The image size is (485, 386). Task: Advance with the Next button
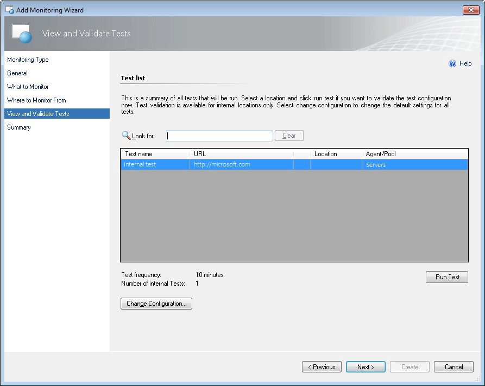tap(365, 366)
